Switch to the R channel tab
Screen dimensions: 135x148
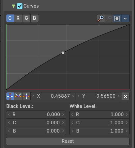tap(18, 18)
